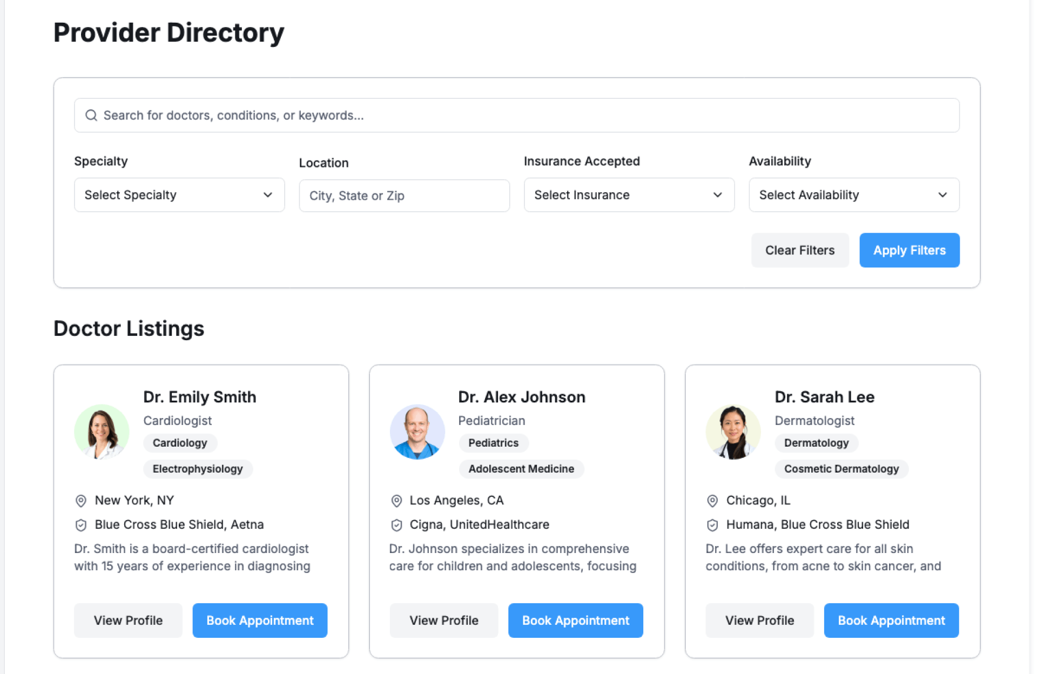The image size is (1037, 674).
Task: View Profile for Dr. Alex Johnson
Action: click(443, 621)
